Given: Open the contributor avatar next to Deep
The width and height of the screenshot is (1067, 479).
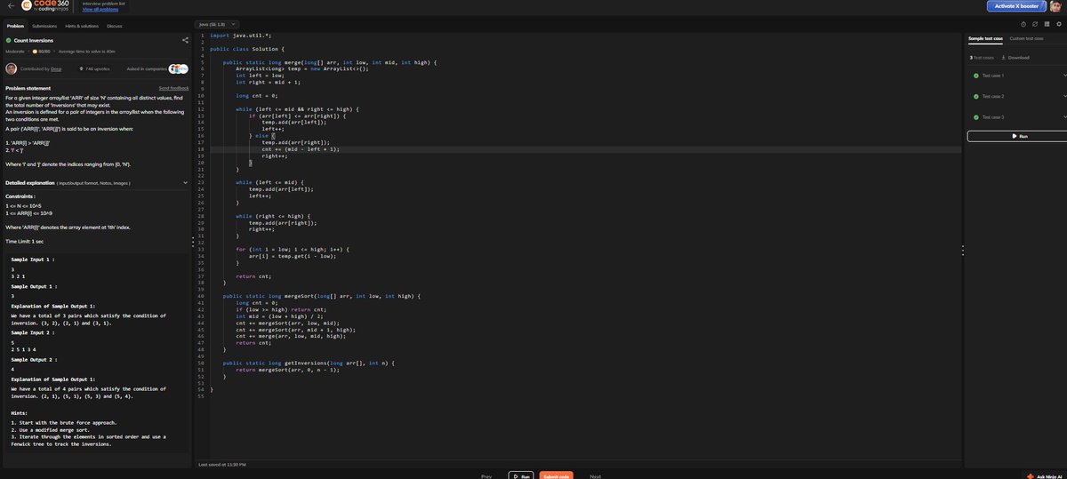Looking at the screenshot, I should click(12, 68).
